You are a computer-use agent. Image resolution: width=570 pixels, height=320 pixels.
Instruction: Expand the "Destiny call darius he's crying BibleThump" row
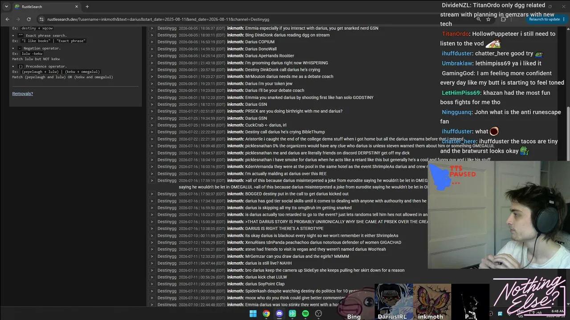pos(152,132)
